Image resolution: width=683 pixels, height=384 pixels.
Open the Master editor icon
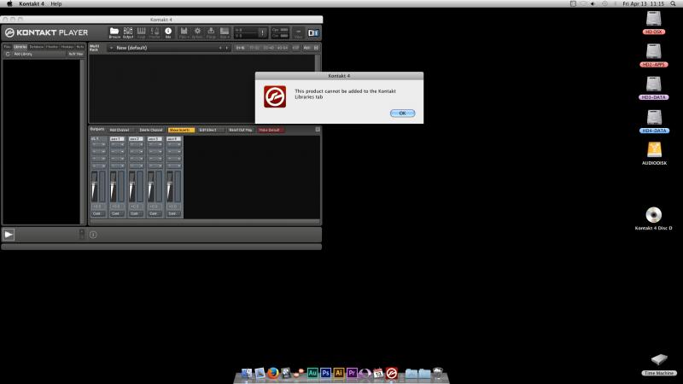click(155, 32)
